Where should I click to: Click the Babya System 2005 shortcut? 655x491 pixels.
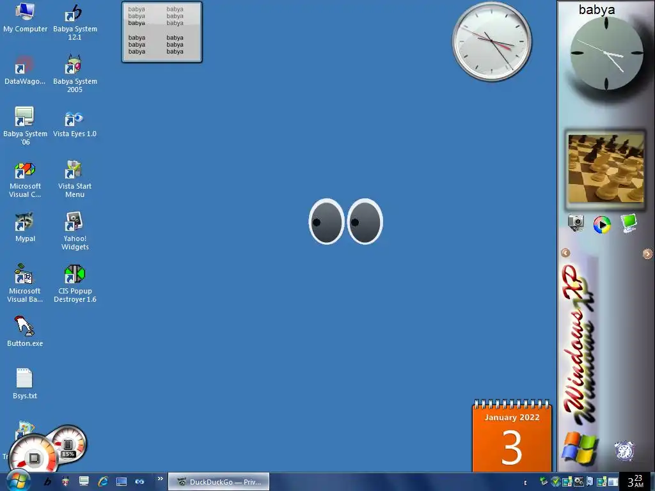75,74
